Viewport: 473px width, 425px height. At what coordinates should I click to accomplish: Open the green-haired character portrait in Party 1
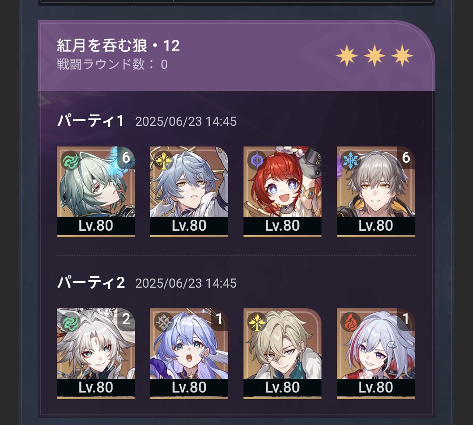pos(96,192)
